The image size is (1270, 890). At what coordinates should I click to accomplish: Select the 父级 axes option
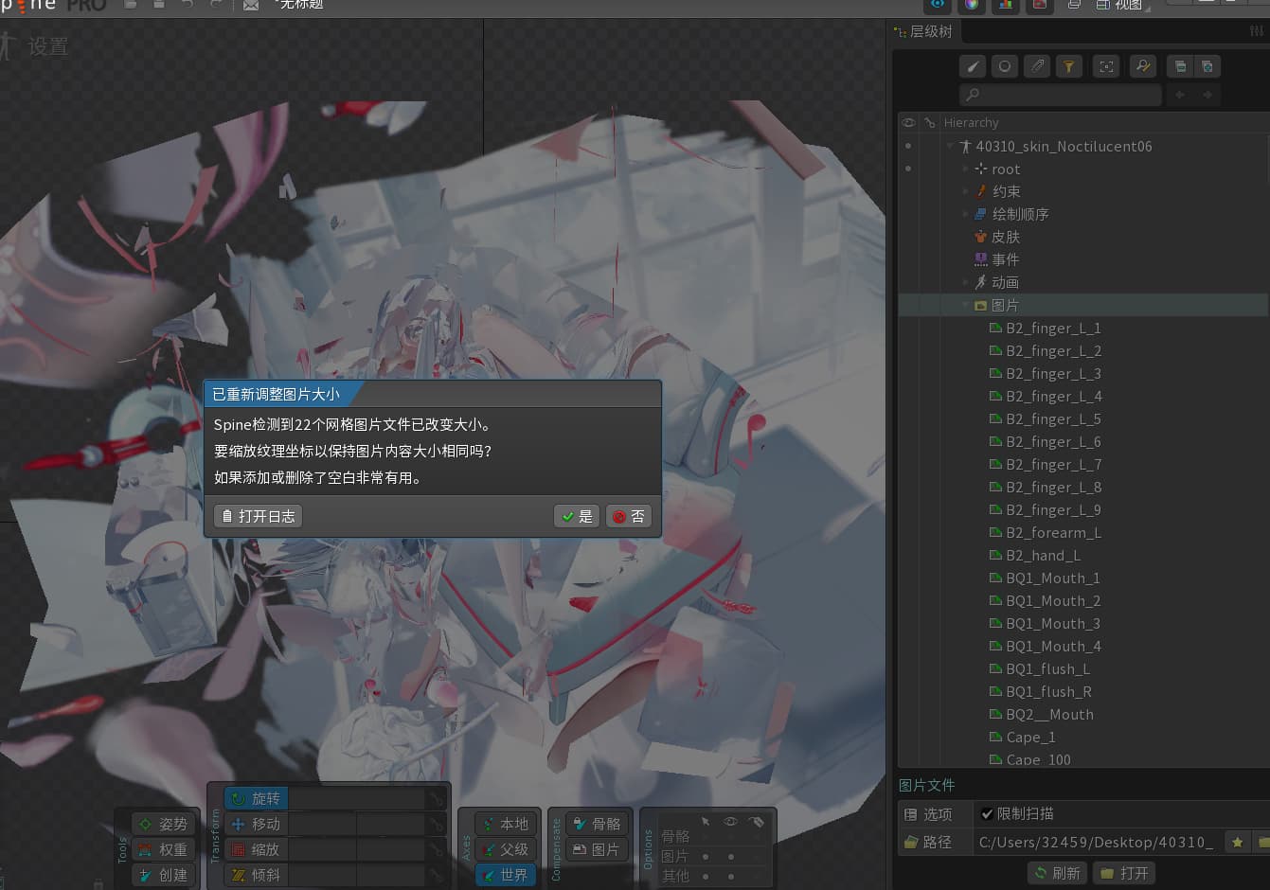click(x=505, y=849)
